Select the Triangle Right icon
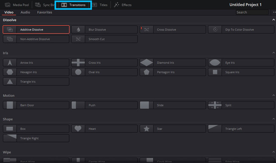This screenshot has height=163, width=276. [10, 138]
